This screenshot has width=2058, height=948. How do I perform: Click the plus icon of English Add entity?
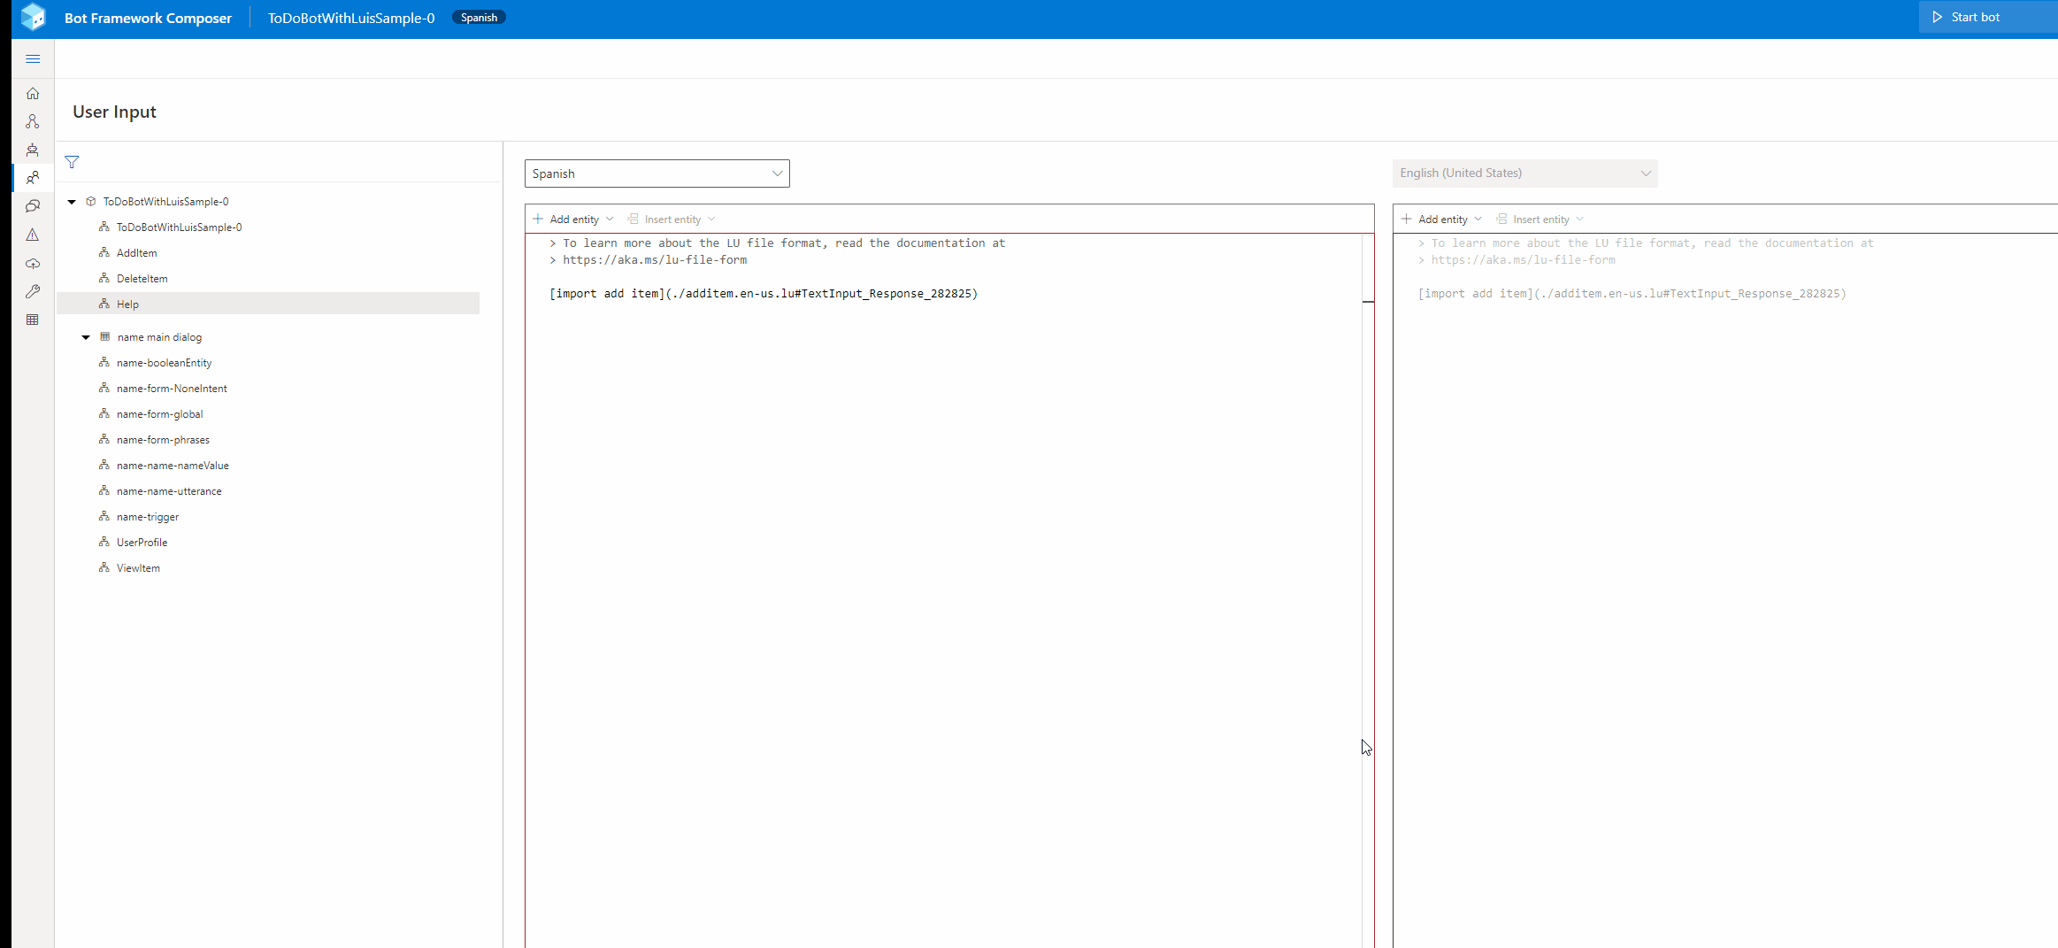pos(1407,219)
